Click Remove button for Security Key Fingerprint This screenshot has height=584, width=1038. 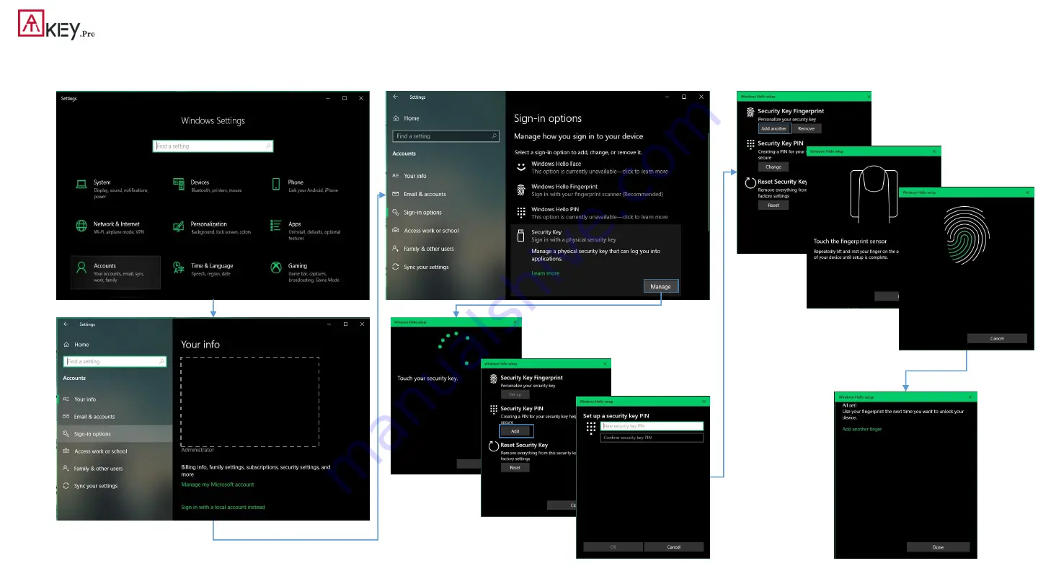[x=806, y=128]
